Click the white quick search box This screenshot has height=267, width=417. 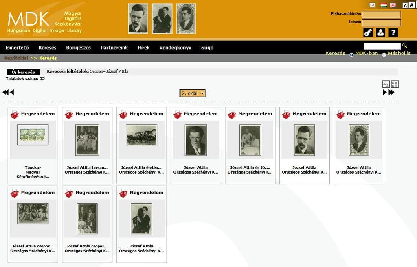[382, 46]
